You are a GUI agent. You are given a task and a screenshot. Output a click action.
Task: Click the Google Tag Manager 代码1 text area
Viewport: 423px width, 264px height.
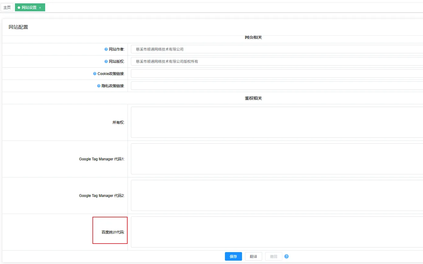click(x=277, y=159)
